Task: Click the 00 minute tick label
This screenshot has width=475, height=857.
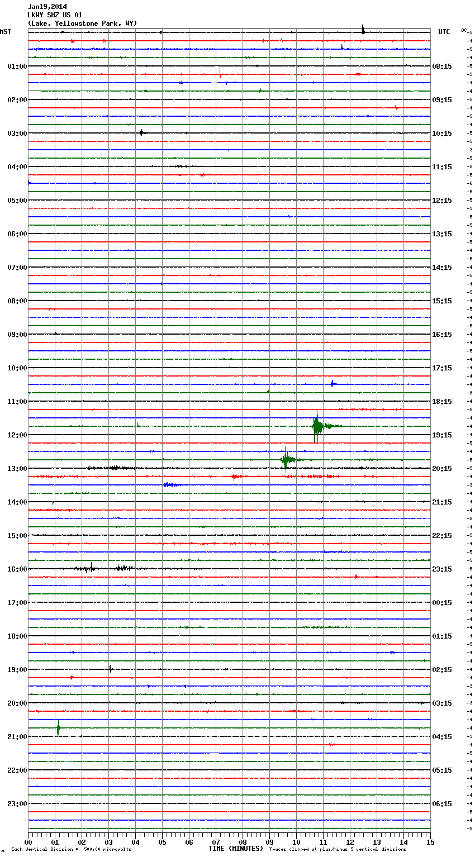Action: 28,842
